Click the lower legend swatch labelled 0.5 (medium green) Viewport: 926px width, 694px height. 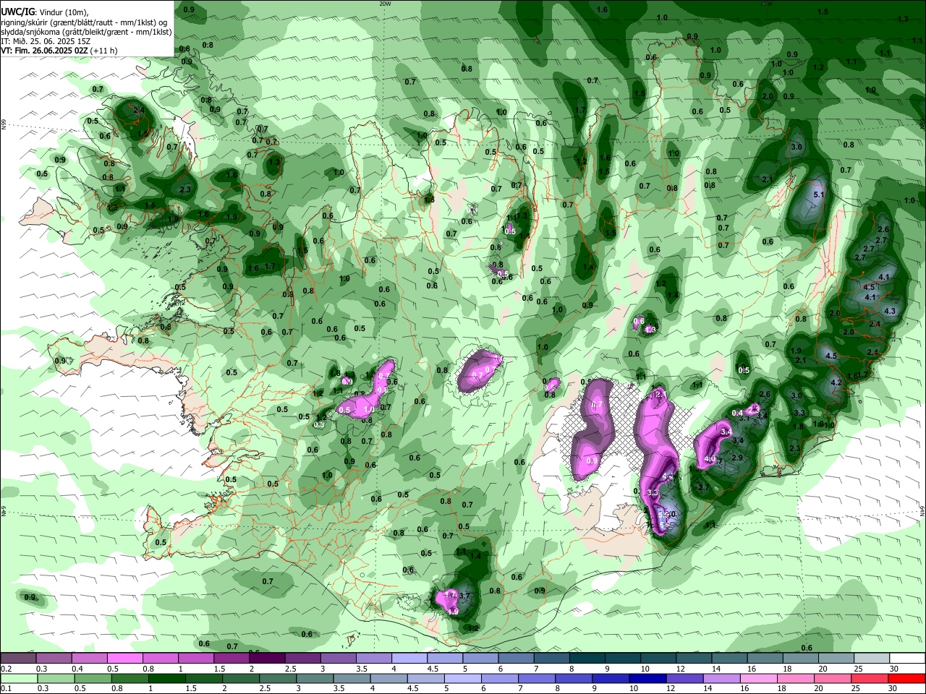point(93,678)
